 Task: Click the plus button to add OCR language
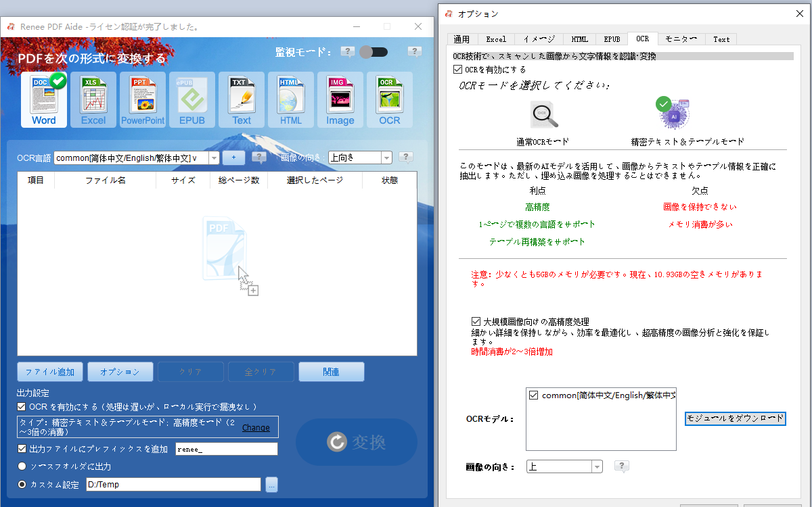(233, 158)
